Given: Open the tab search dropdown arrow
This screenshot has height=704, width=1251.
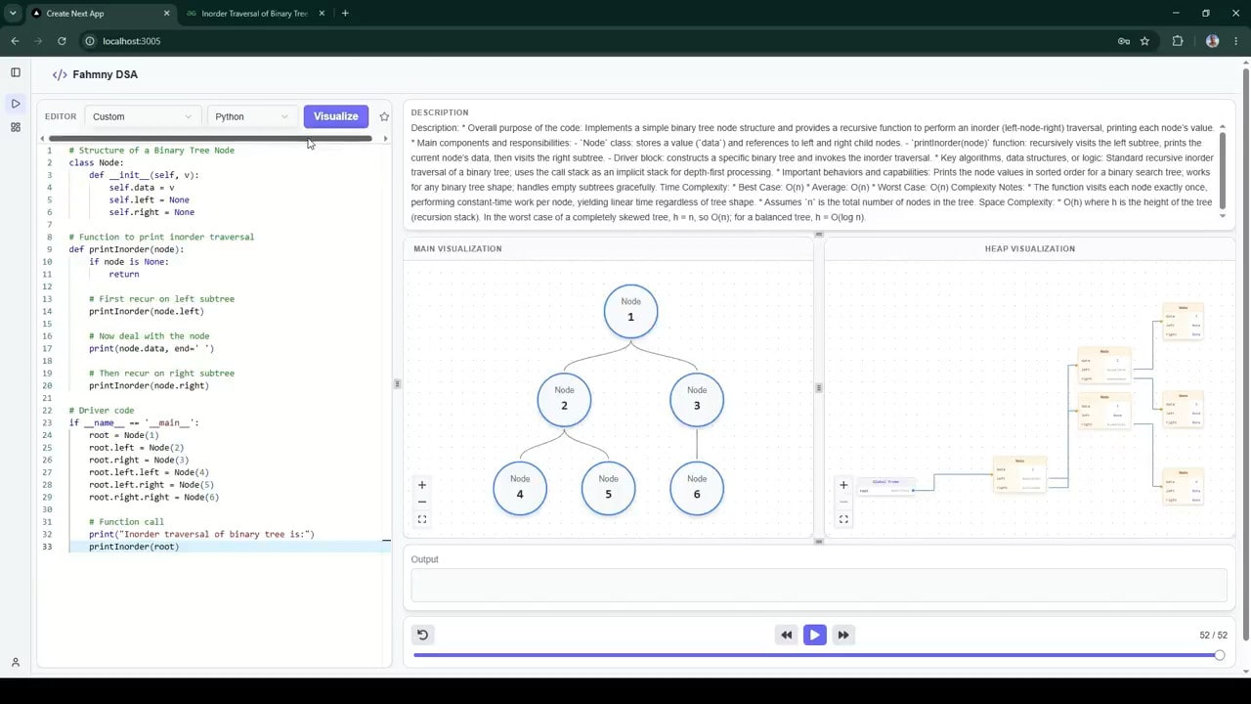Looking at the screenshot, I should tap(13, 14).
